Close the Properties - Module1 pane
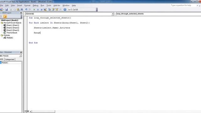 [21, 52]
